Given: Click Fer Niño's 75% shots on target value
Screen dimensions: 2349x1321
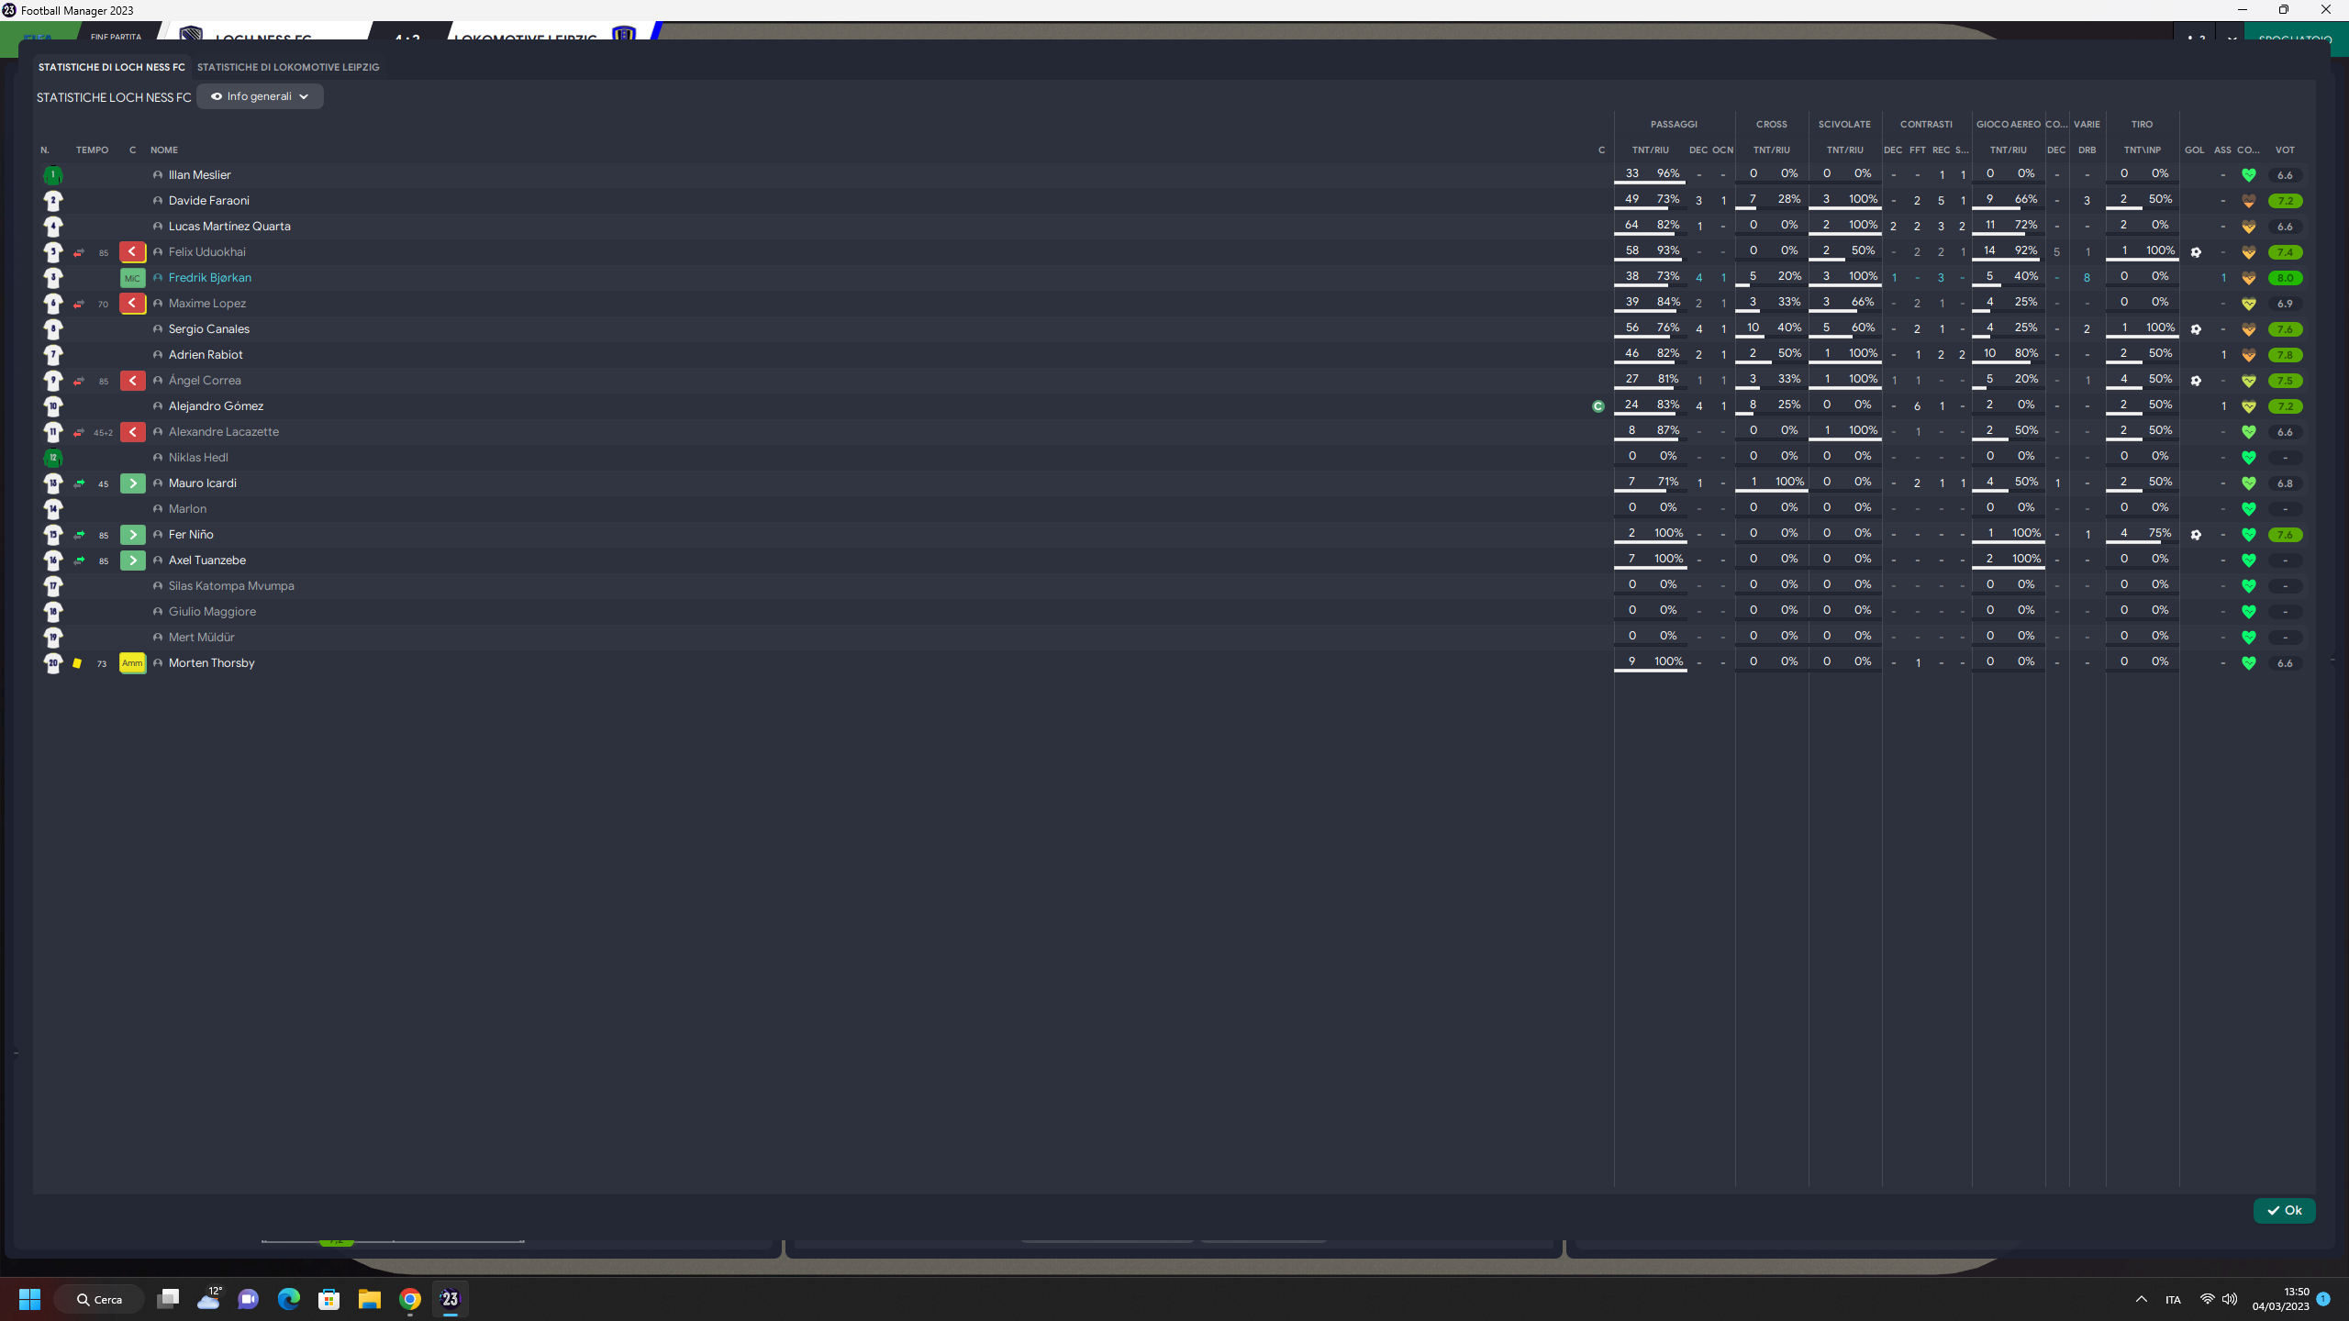Looking at the screenshot, I should click(x=2160, y=533).
